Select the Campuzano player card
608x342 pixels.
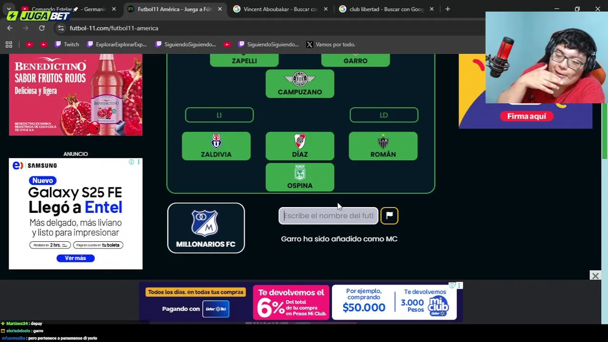point(300,84)
